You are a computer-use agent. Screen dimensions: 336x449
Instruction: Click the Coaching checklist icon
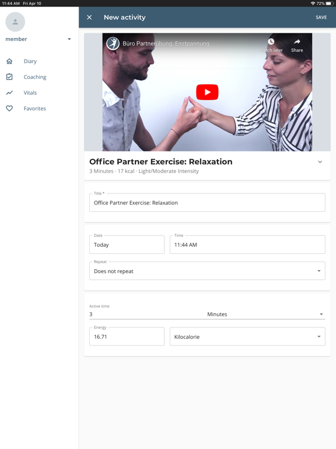click(9, 77)
